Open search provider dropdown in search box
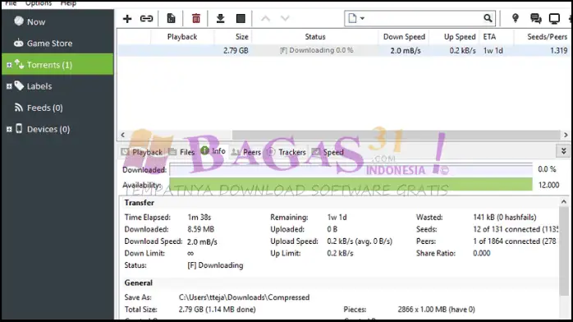Image resolution: width=573 pixels, height=322 pixels. point(362,18)
